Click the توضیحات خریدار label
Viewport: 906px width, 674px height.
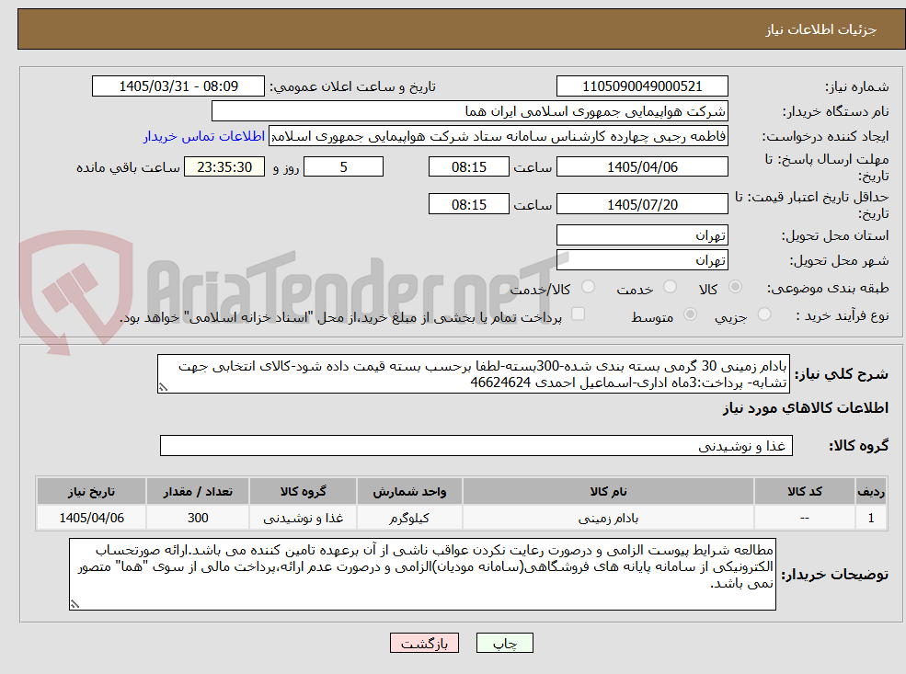pos(835,575)
